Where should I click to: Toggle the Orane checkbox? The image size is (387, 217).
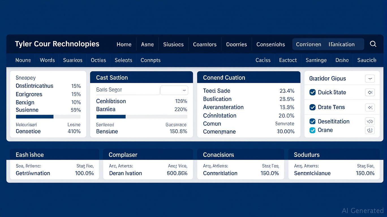pos(312,130)
